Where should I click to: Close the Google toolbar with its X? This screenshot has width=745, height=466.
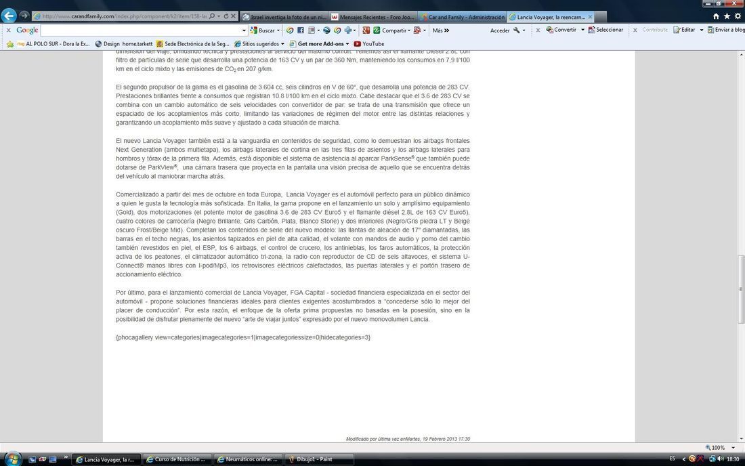click(x=9, y=30)
